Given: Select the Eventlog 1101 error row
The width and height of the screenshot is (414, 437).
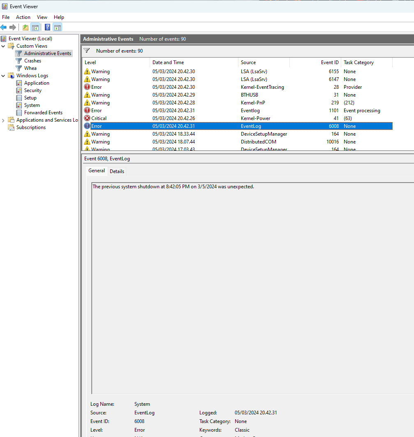Looking at the screenshot, I should point(238,110).
